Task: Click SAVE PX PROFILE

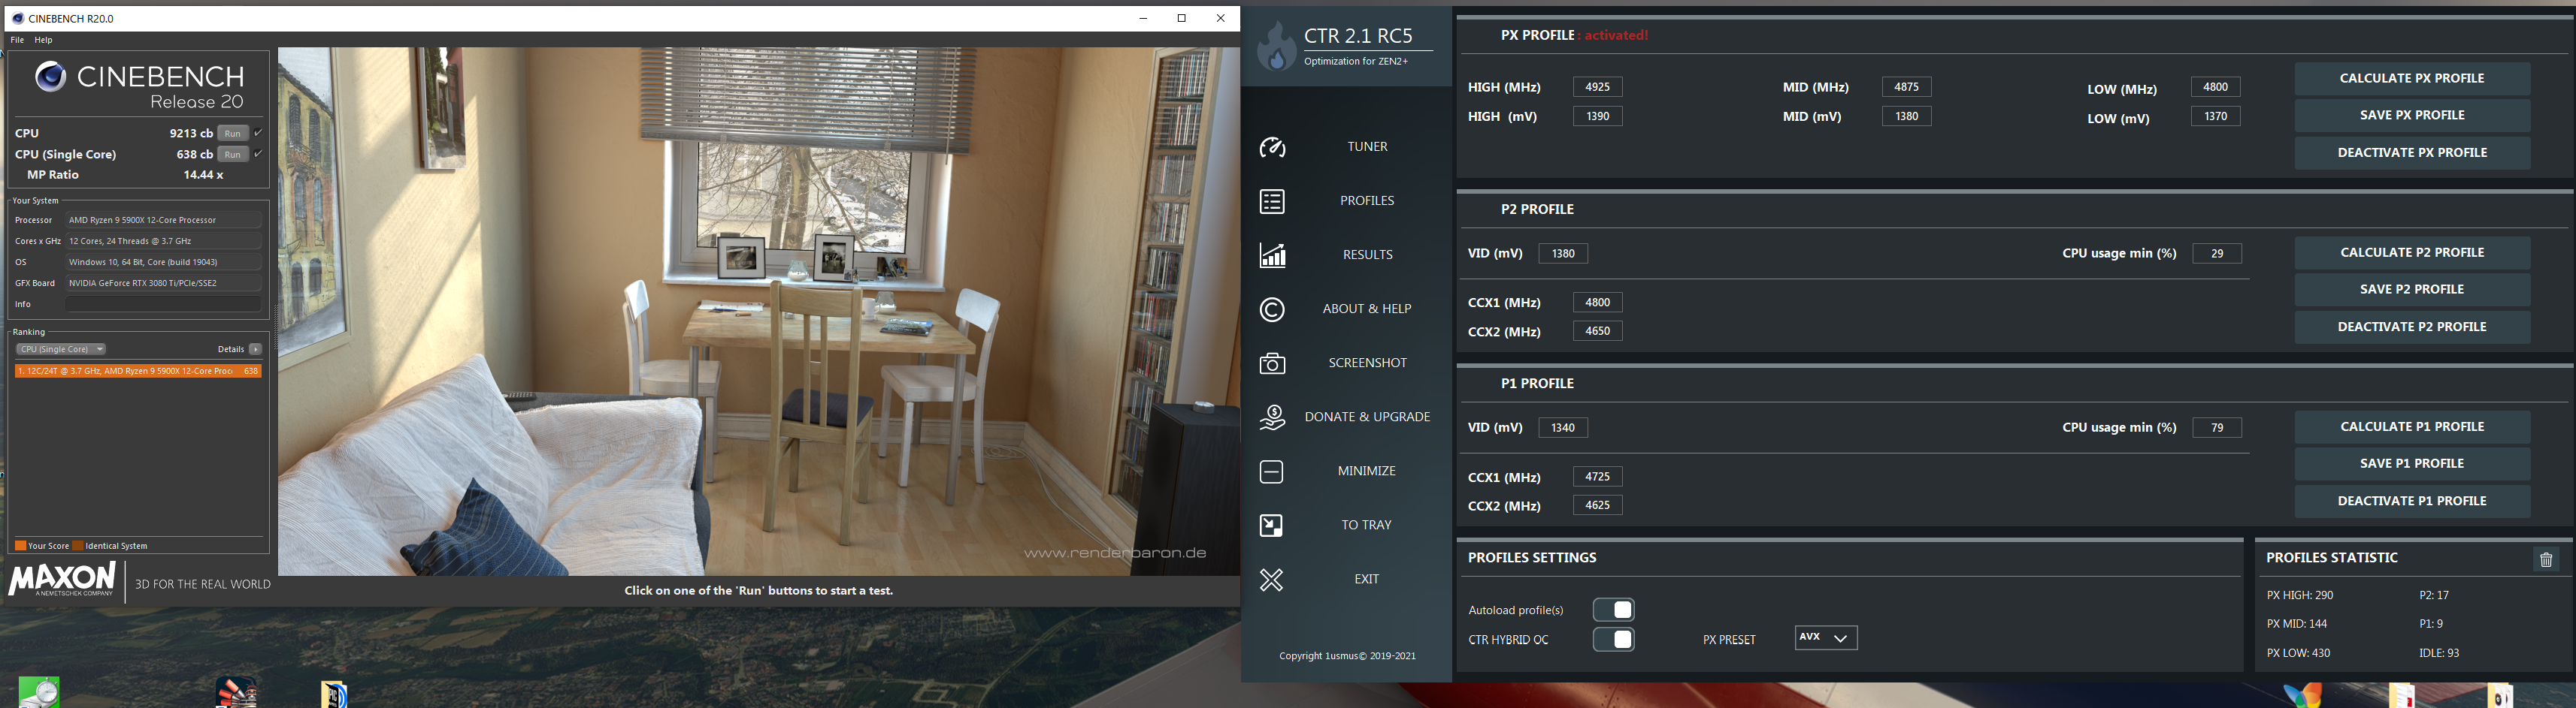Action: (2412, 115)
